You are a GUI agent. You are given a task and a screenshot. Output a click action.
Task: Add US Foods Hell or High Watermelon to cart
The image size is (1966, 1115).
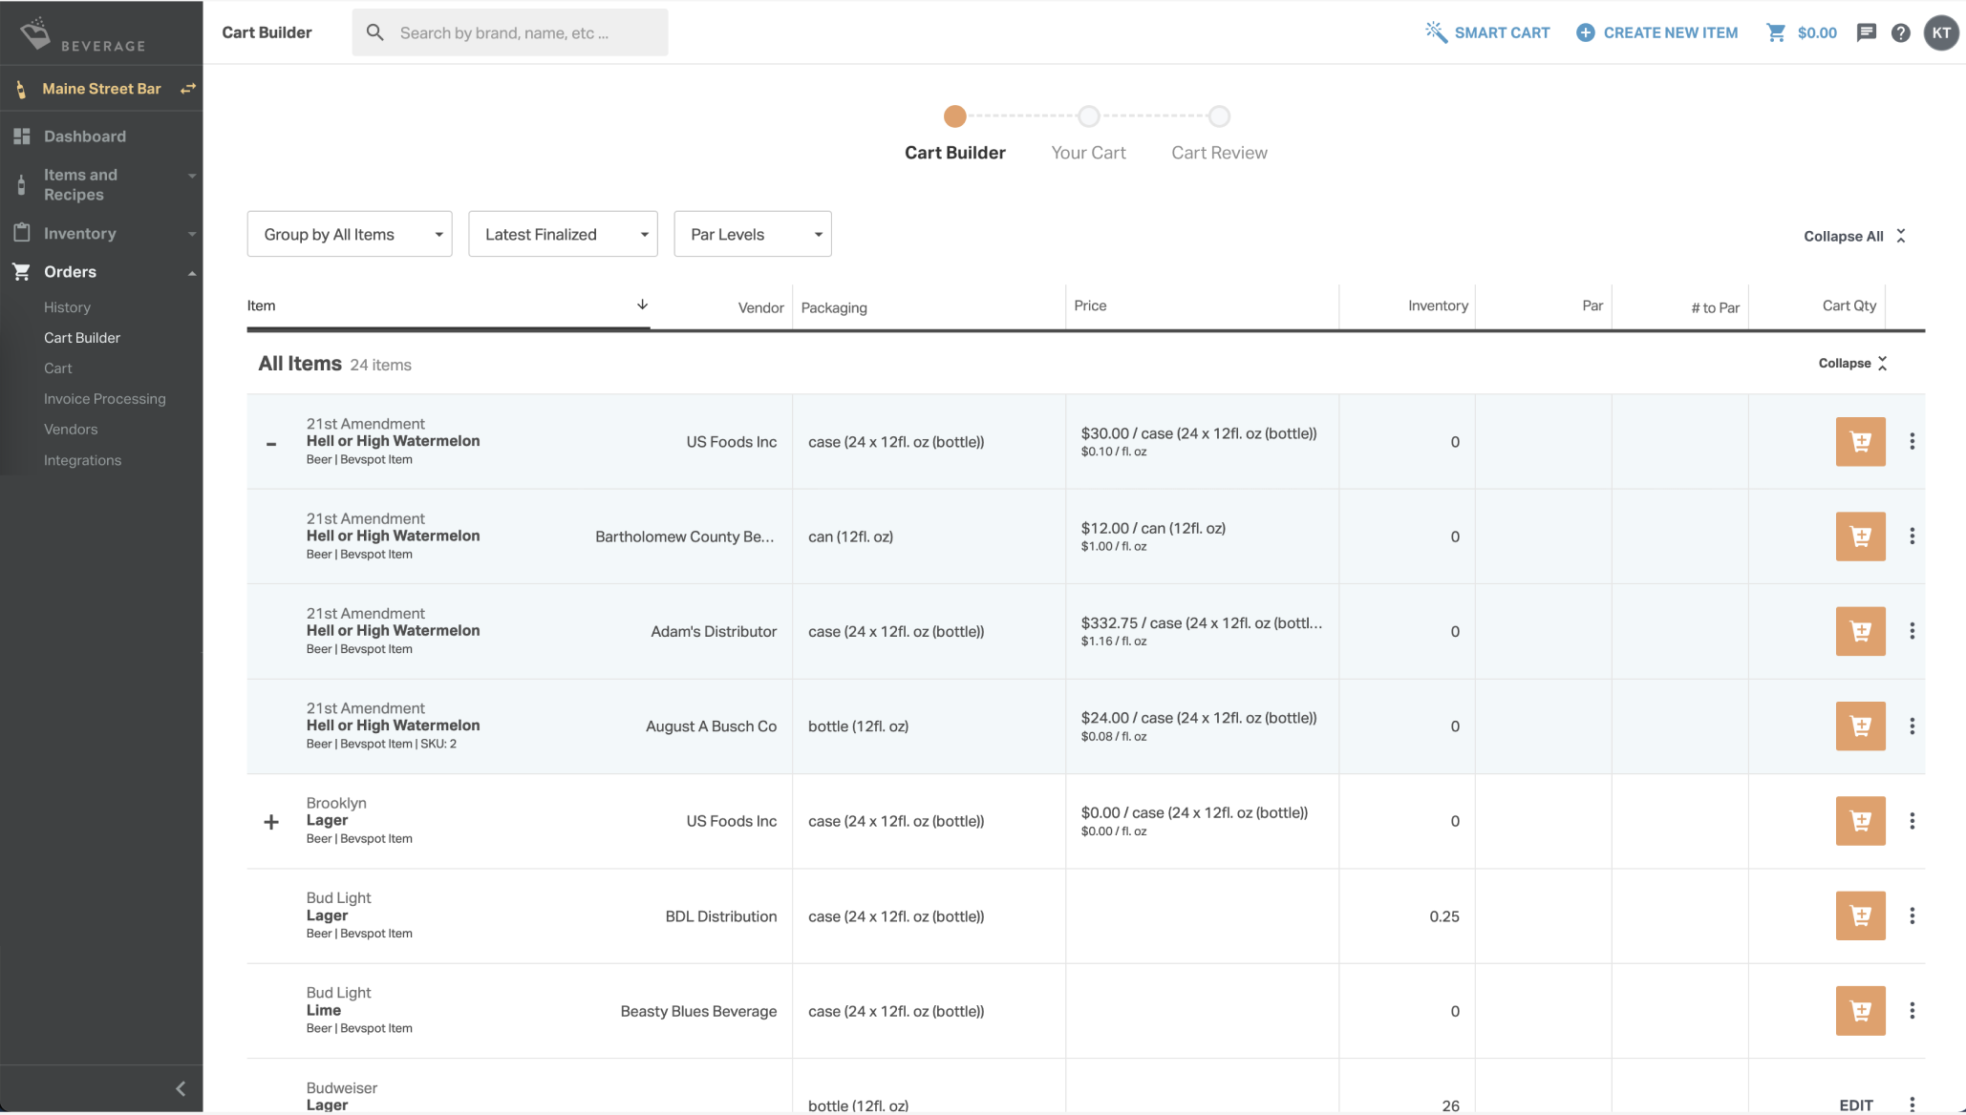(x=1860, y=441)
